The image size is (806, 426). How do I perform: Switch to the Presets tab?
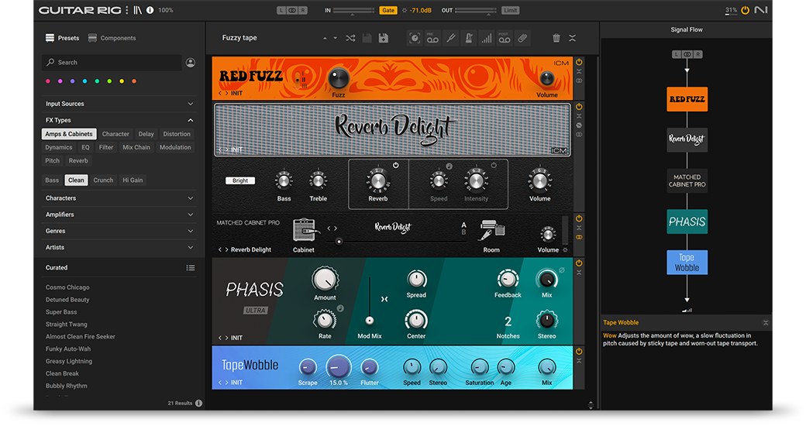click(62, 38)
